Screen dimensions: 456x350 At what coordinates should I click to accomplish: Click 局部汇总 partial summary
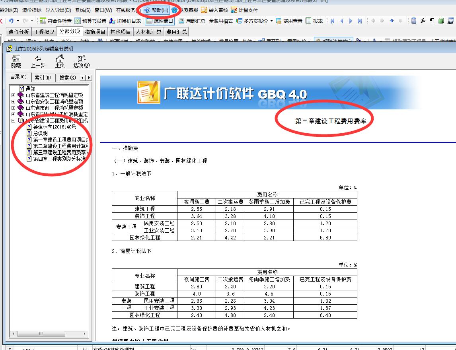tap(192, 21)
